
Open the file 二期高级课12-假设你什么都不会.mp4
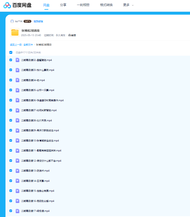[x=41, y=161]
